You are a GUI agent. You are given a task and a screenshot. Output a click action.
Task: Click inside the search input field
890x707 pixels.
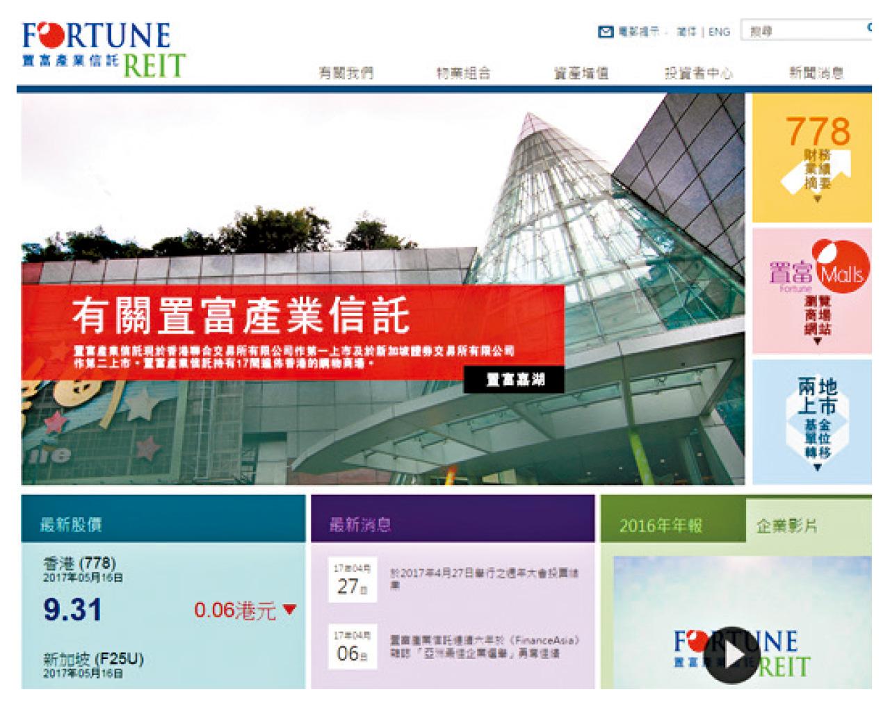click(803, 31)
